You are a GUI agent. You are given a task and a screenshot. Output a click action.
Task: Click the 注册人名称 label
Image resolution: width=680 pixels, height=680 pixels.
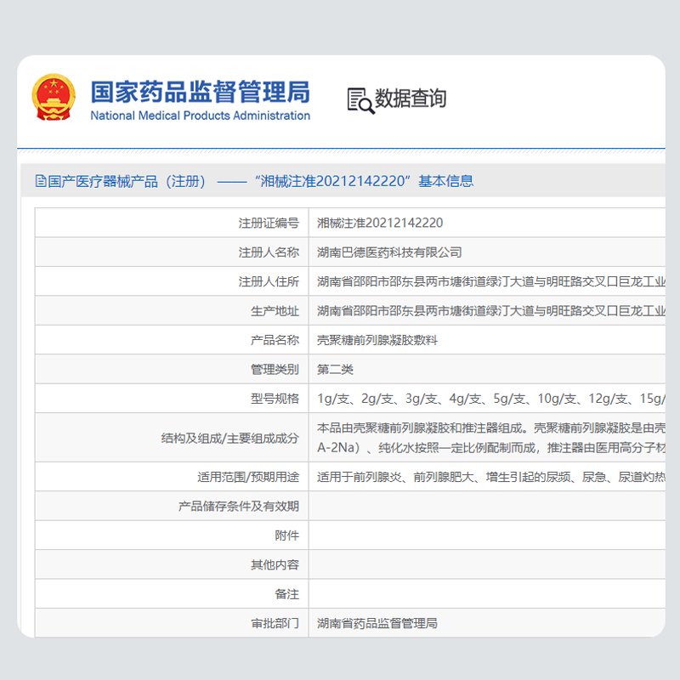[x=269, y=252]
